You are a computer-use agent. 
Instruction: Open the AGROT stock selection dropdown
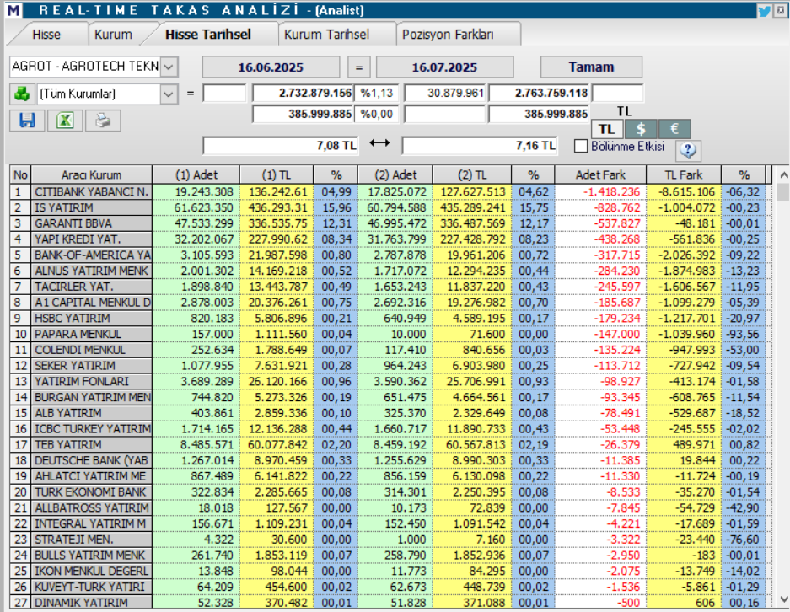pos(169,67)
